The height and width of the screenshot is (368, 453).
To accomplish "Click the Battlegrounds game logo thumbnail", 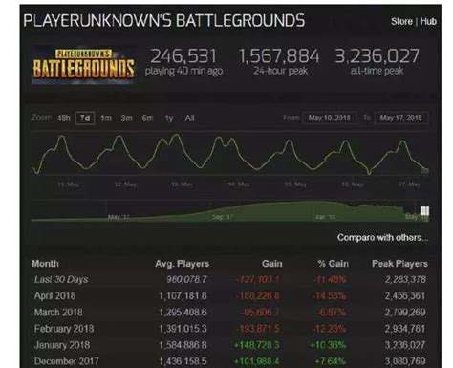I will click(84, 65).
